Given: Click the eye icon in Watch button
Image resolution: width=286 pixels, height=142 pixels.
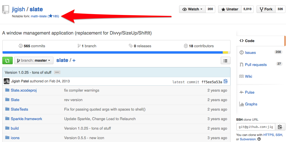Looking at the screenshot, I should tap(184, 9).
